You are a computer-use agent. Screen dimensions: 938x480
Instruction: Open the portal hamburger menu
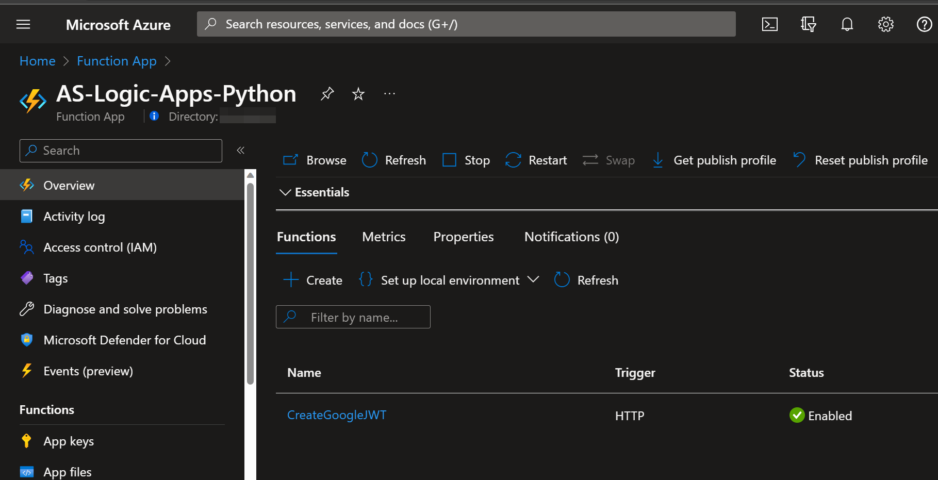(x=23, y=24)
